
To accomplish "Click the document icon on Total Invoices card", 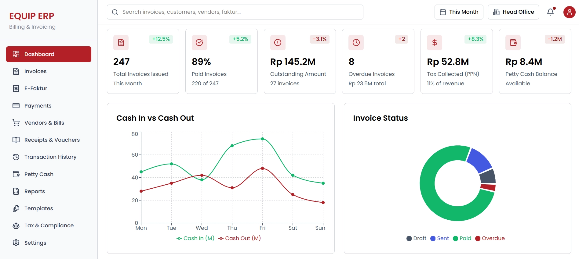I will tap(121, 43).
